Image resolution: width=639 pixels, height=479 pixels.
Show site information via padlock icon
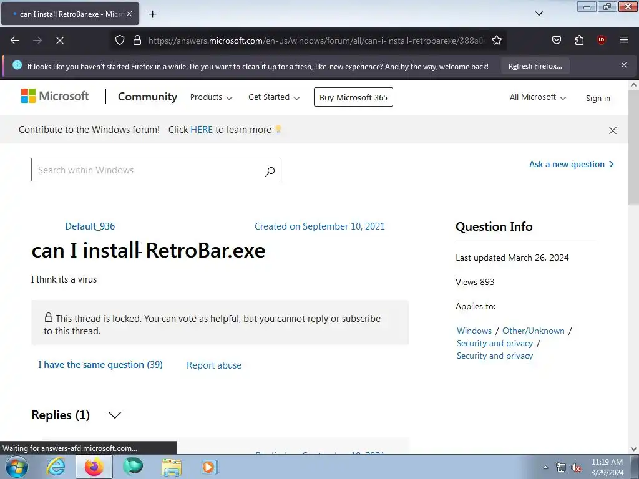click(137, 41)
